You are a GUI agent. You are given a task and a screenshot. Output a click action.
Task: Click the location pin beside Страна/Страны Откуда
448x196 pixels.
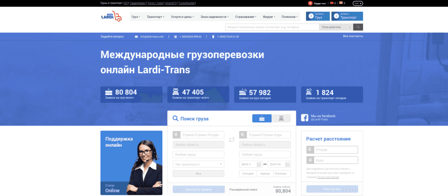176,135
